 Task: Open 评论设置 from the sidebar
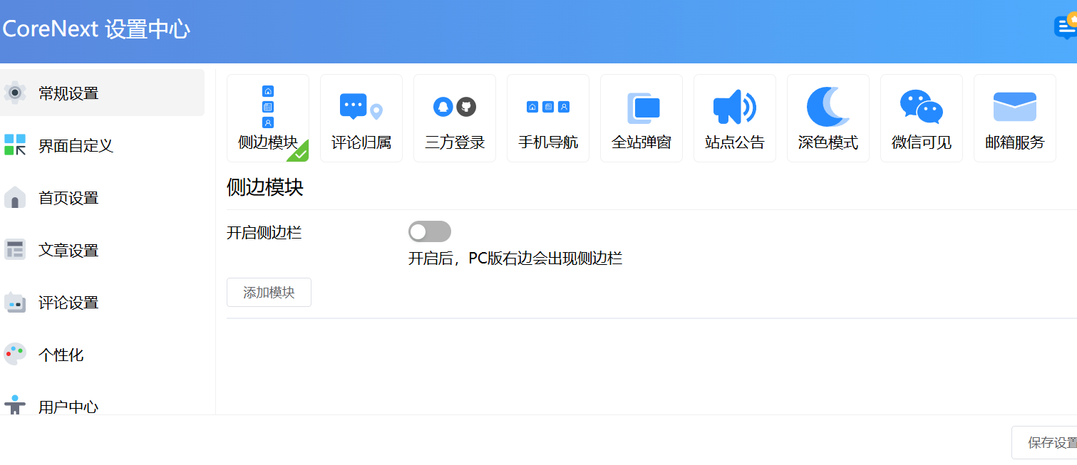click(x=68, y=303)
